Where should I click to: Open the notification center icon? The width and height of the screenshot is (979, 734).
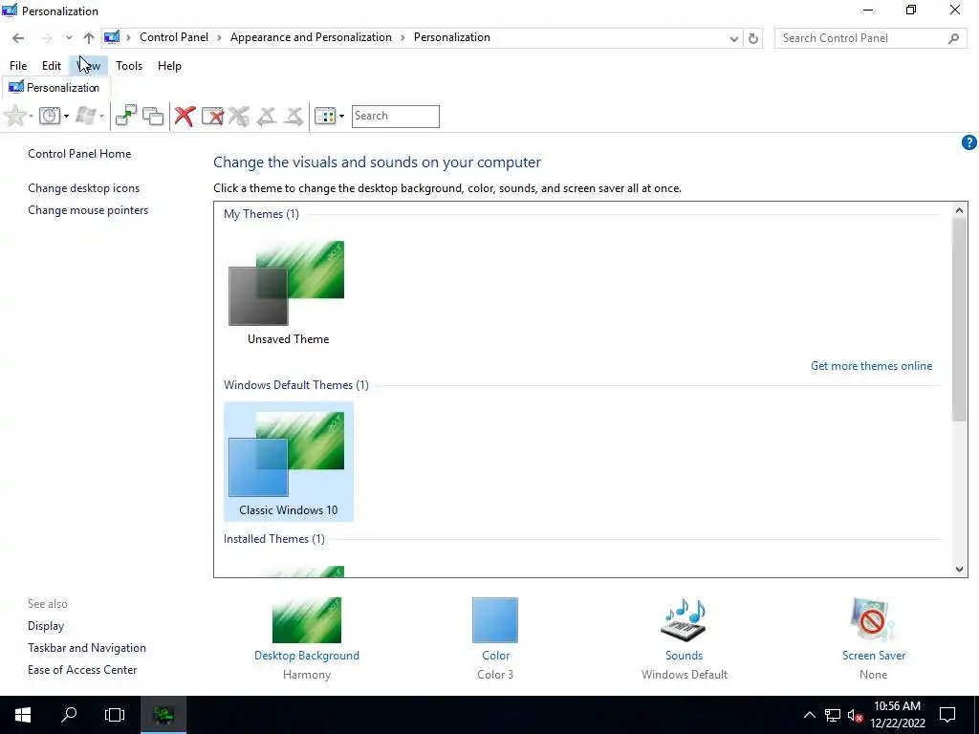[947, 715]
